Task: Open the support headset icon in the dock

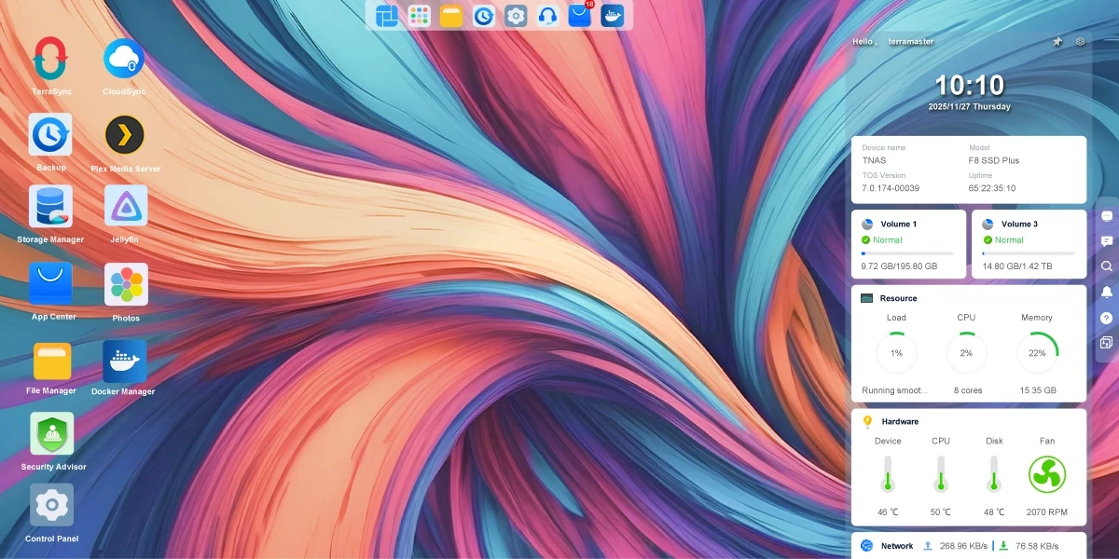Action: 548,15
